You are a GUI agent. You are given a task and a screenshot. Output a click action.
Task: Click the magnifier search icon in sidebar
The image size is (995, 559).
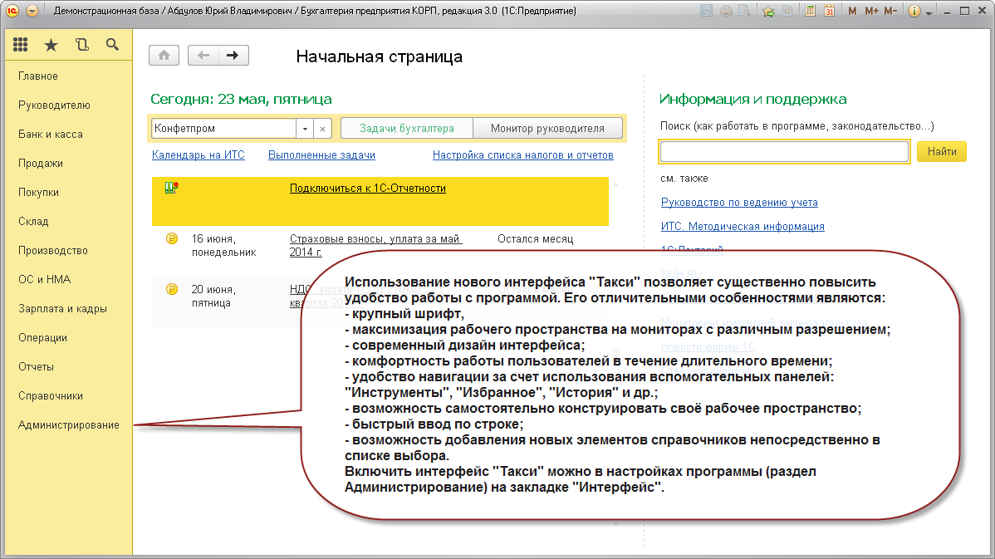tap(112, 46)
